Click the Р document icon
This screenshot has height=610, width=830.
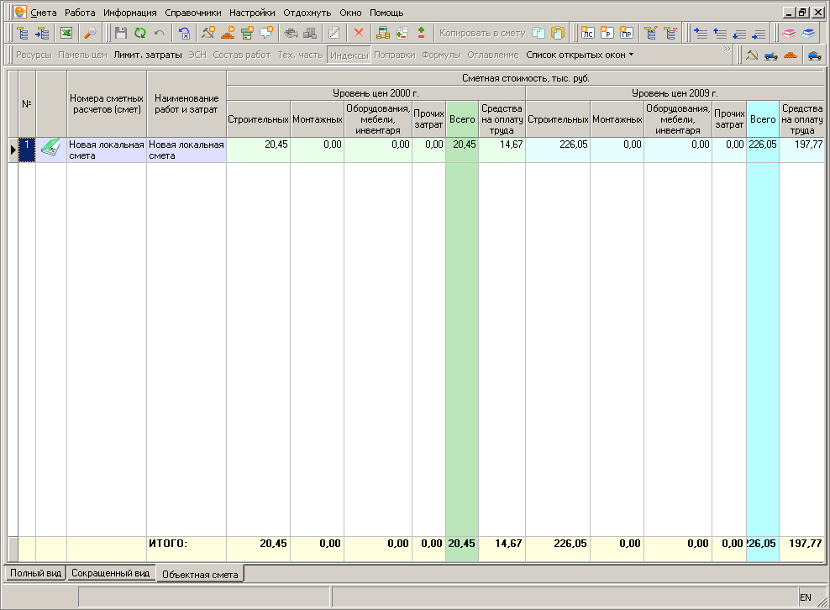click(x=607, y=33)
